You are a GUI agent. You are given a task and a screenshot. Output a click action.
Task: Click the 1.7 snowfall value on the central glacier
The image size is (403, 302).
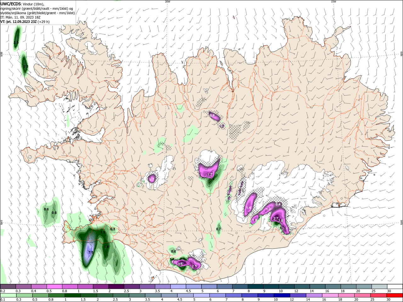(210, 174)
